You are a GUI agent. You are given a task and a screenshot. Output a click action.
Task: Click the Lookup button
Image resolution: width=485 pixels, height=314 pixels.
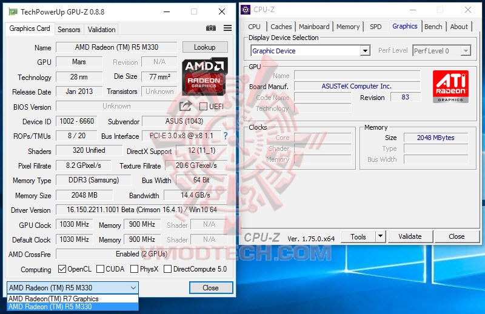coord(205,47)
